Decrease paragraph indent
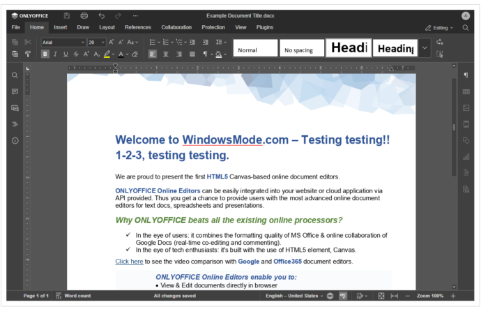 pos(192,42)
